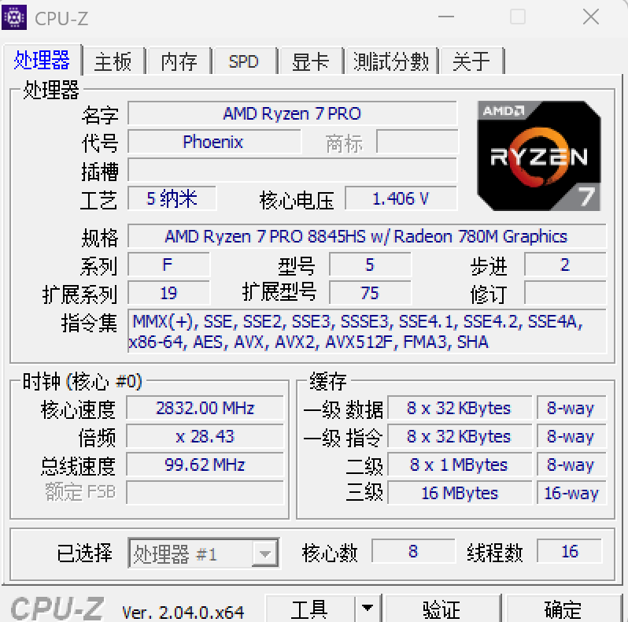This screenshot has width=628, height=622.
Task: Click the 1.406 V core voltage value
Action: tap(401, 198)
